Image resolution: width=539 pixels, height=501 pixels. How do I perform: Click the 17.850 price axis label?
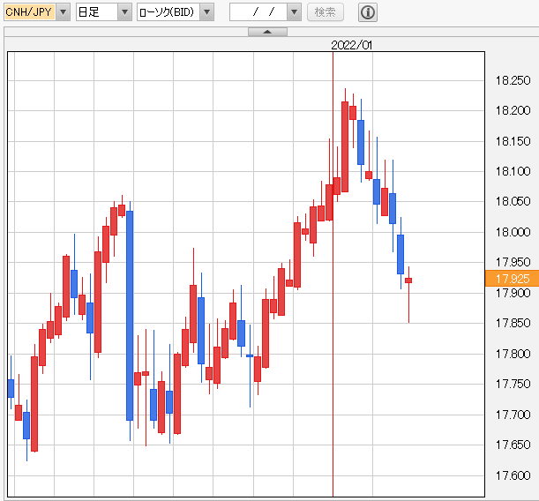pos(513,323)
